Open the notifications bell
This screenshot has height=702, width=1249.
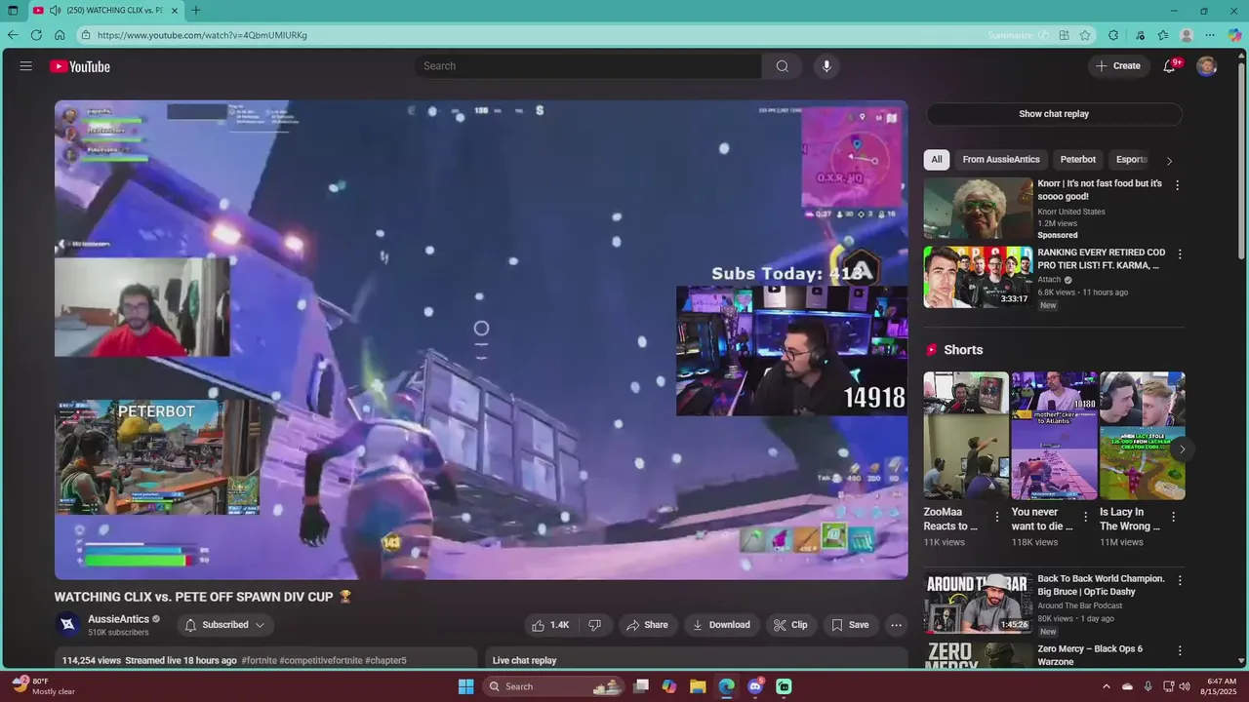click(x=1169, y=66)
